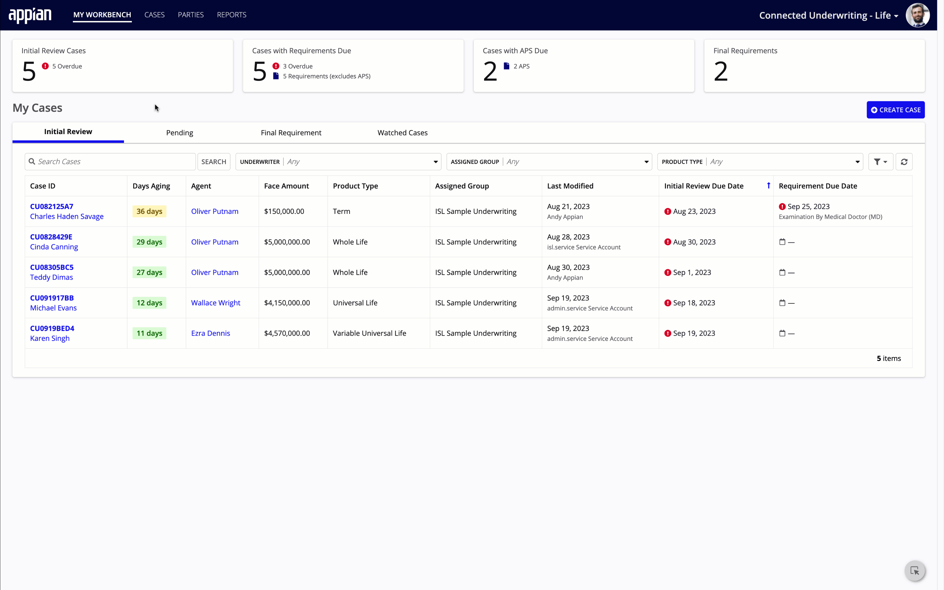Open Oliver Putnam link in 36 days row
Screen dimensions: 944x590
point(215,211)
